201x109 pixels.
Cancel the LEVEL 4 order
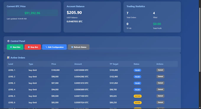(x=160, y=90)
